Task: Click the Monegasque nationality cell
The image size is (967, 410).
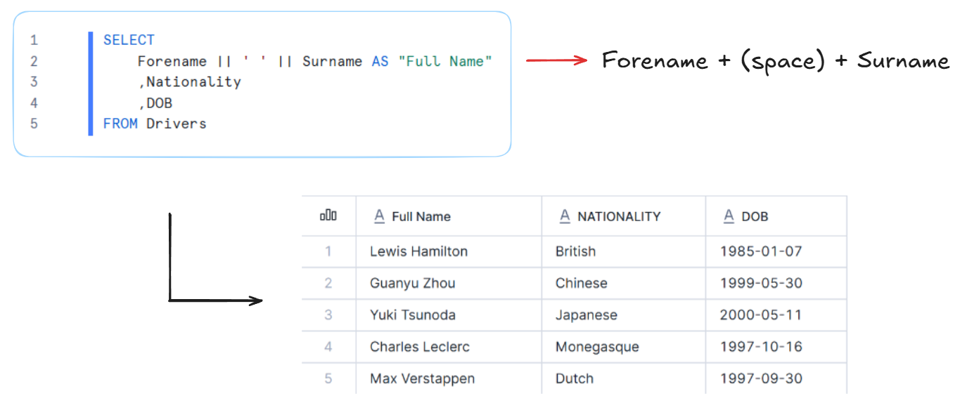Action: click(x=597, y=347)
